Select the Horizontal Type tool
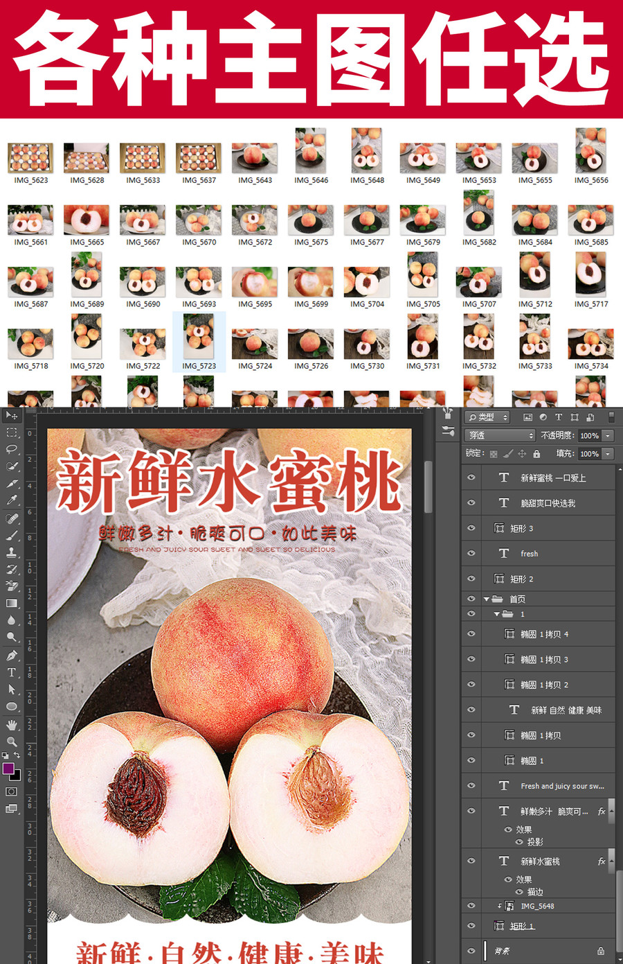The width and height of the screenshot is (623, 964). 12,672
